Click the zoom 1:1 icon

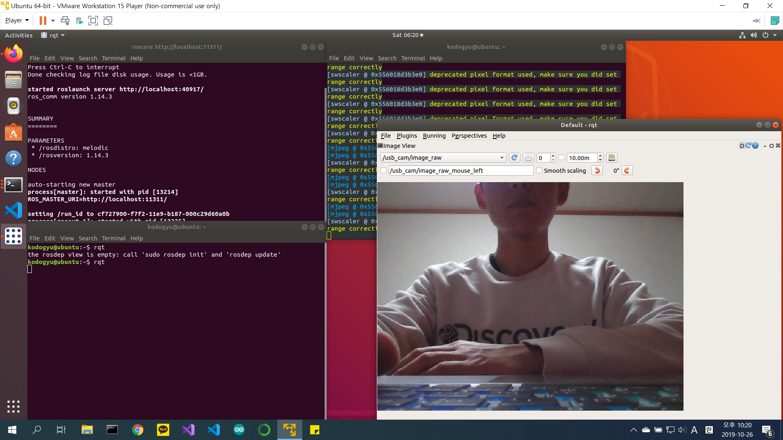coord(528,158)
